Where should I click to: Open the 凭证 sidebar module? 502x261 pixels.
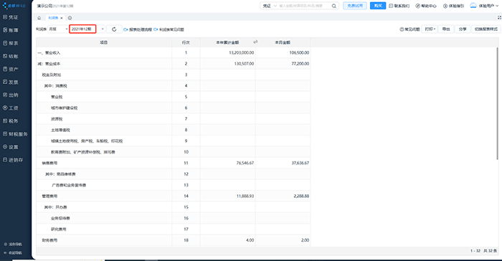point(11,17)
